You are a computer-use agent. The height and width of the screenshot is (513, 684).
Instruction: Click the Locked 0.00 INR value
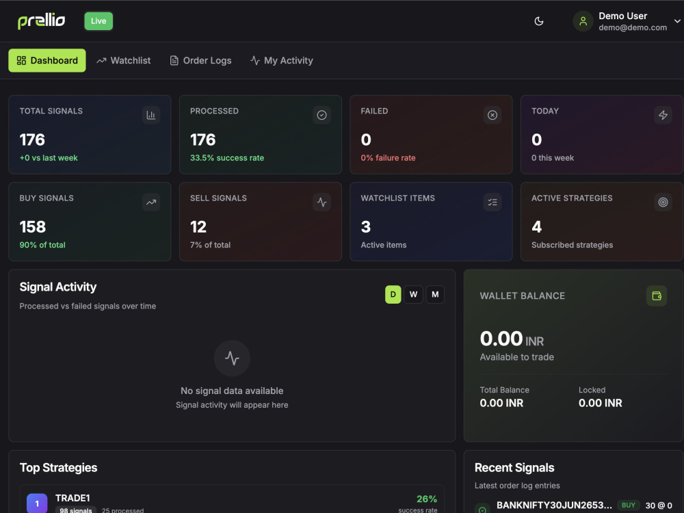tap(601, 403)
